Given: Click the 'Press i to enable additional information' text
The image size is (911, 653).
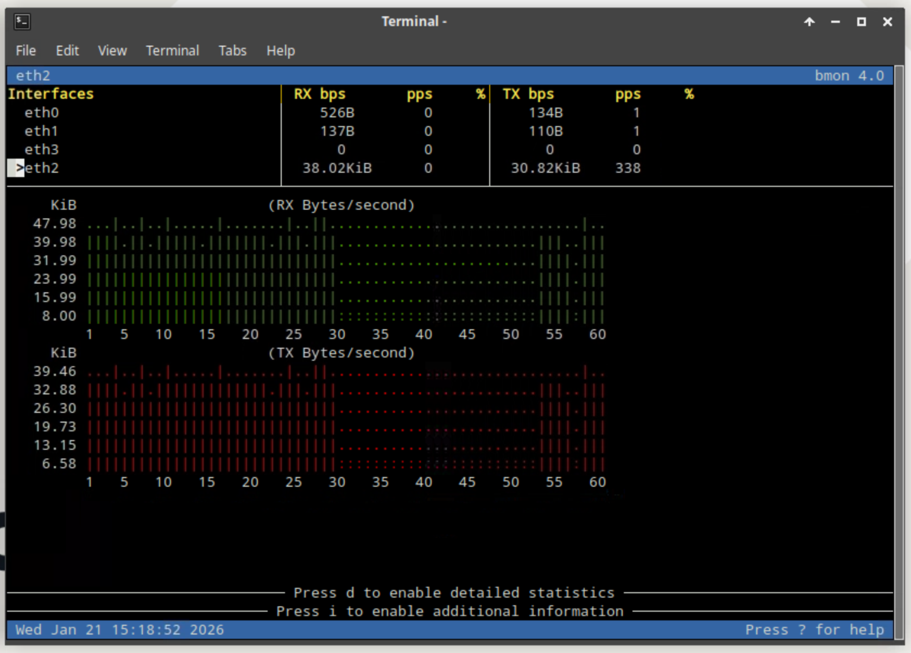Looking at the screenshot, I should coord(450,611).
